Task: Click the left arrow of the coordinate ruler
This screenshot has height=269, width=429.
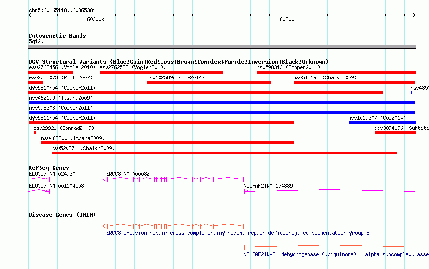Action: pyautogui.click(x=30, y=15)
